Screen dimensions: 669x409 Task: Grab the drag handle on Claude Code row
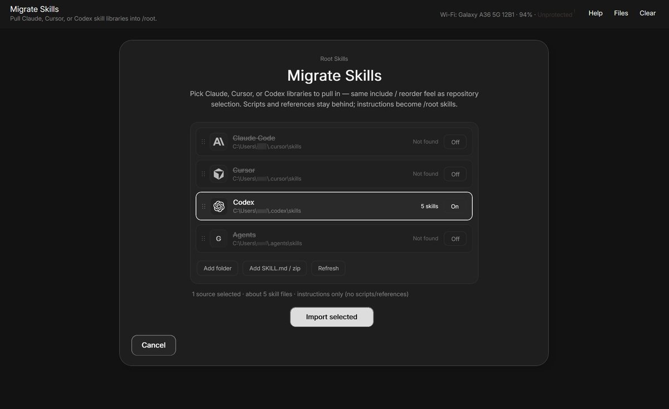(x=203, y=142)
